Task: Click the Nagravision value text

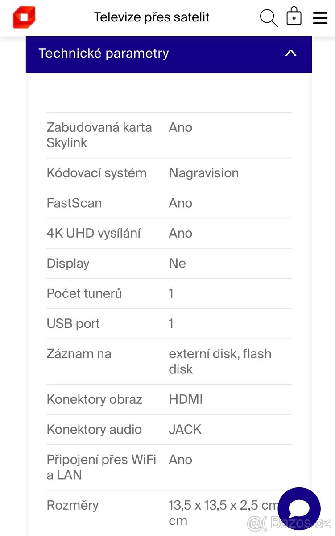Action: click(x=204, y=173)
